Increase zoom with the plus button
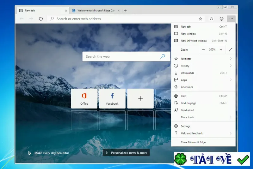Image resolution: width=253 pixels, height=169 pixels. coord(221,50)
